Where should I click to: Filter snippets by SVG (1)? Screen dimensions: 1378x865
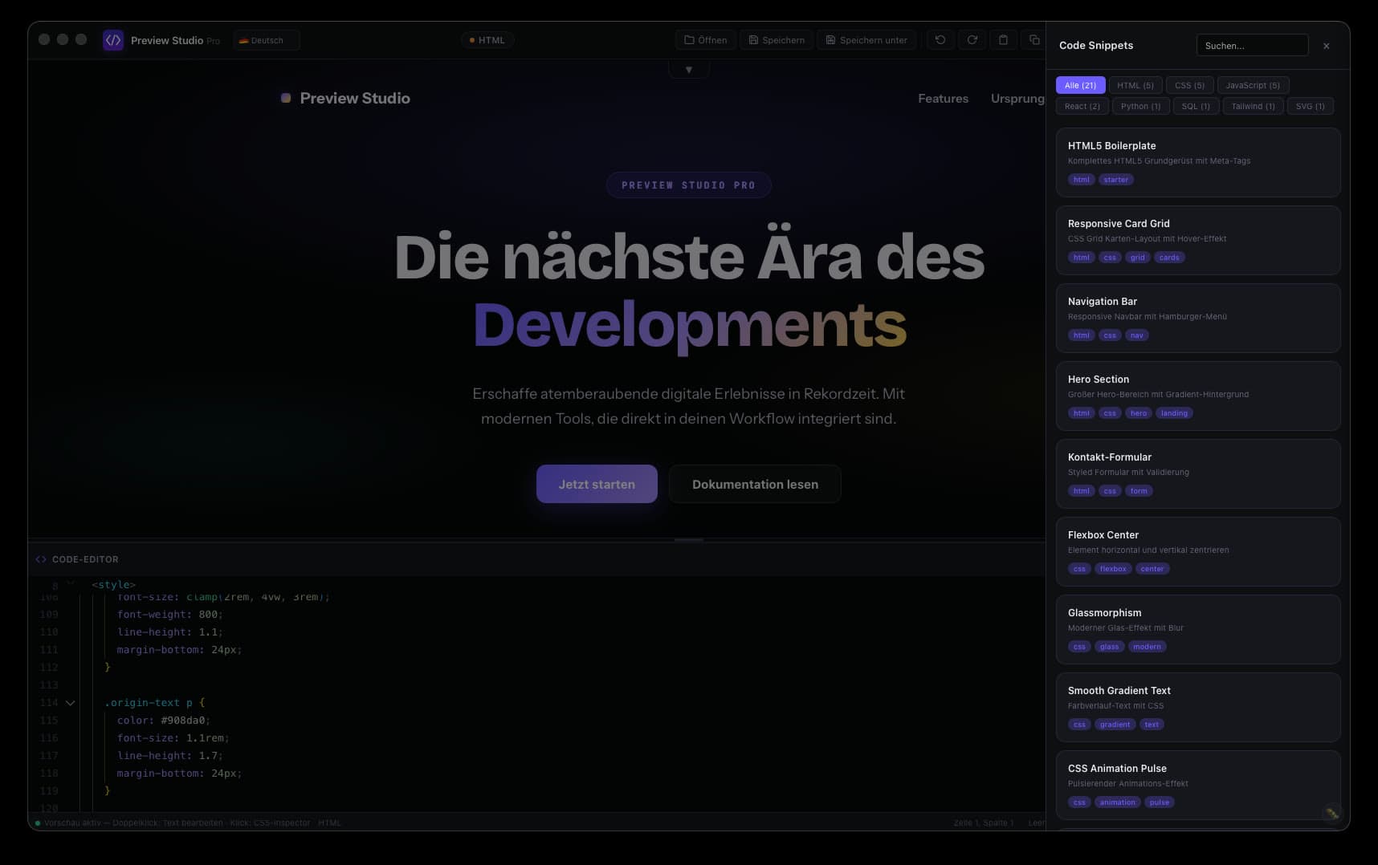click(1310, 106)
